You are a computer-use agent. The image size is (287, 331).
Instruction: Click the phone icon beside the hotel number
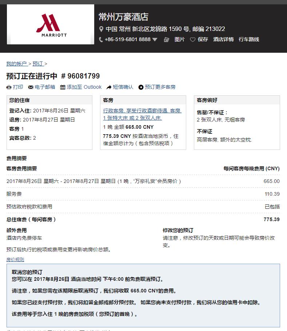click(101, 40)
